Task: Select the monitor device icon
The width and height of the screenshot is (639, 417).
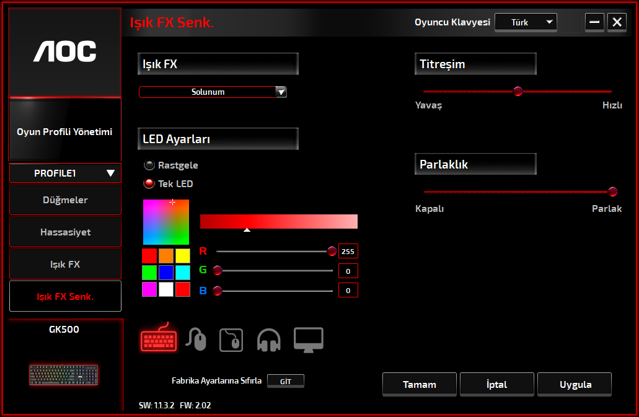Action: pos(308,340)
